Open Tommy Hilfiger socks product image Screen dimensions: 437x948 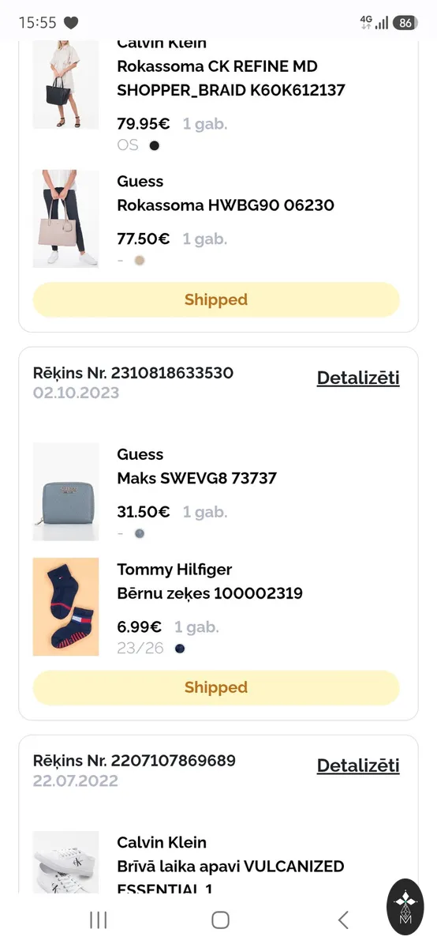pyautogui.click(x=66, y=607)
